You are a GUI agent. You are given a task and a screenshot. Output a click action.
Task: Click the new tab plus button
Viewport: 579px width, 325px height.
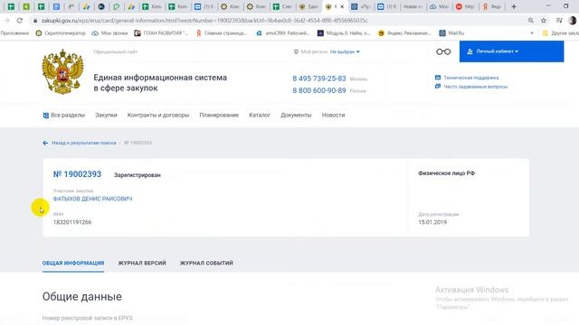coord(513,6)
